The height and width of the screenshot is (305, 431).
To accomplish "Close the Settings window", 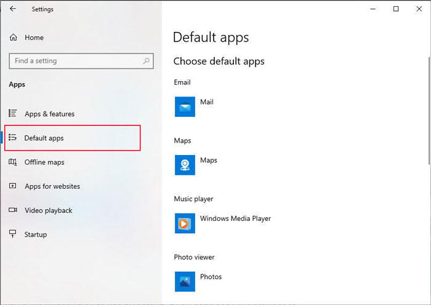I will point(419,9).
